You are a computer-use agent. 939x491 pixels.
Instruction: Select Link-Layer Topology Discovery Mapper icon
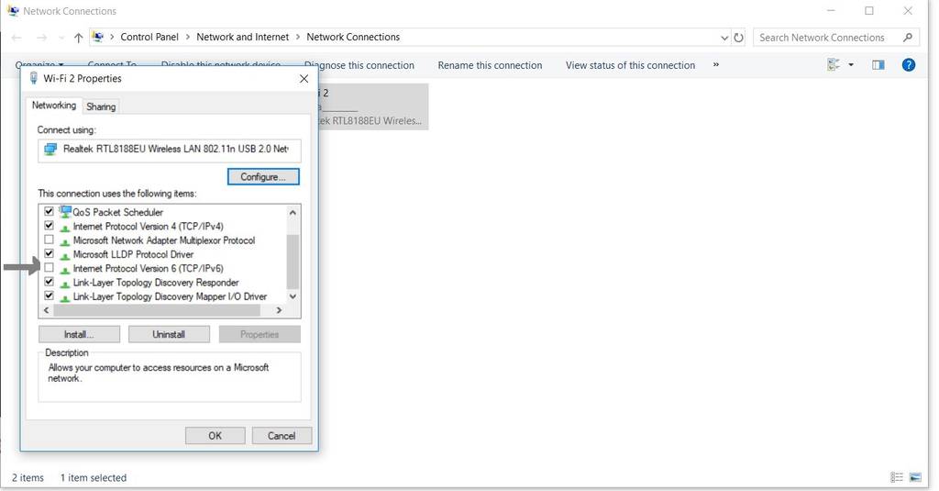click(x=65, y=297)
